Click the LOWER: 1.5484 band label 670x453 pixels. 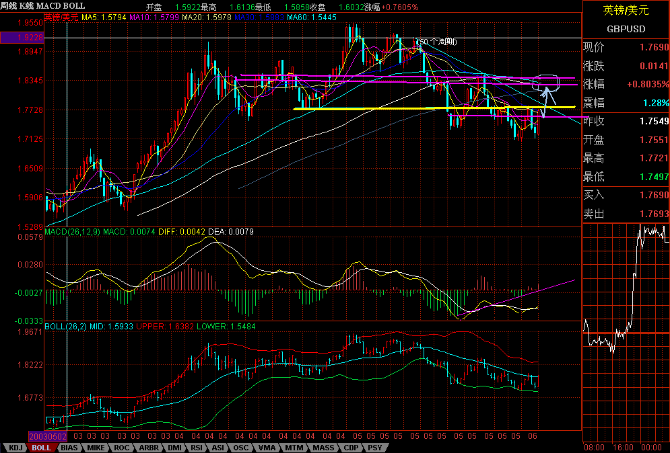(226, 327)
